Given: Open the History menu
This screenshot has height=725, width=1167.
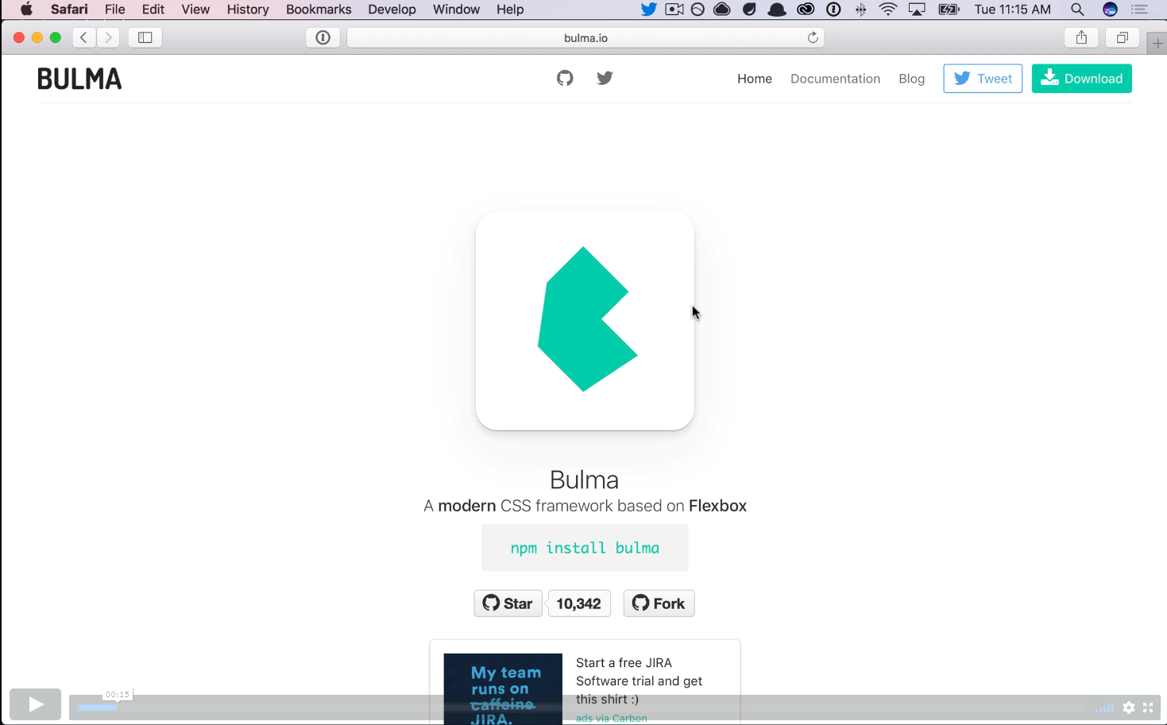Looking at the screenshot, I should click(x=248, y=10).
